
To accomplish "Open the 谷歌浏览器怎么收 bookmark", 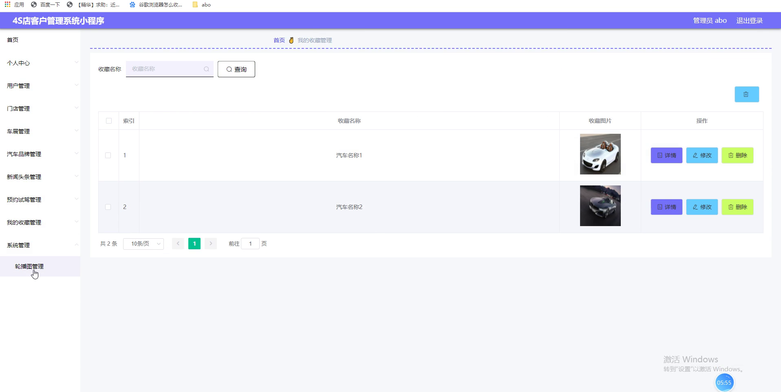I will click(156, 4).
